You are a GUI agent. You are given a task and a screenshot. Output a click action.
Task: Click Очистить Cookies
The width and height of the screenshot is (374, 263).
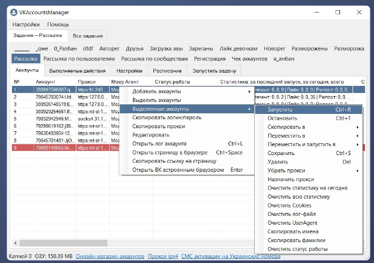(308, 206)
